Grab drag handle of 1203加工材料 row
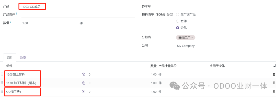The image size is (276, 97). 2,74
